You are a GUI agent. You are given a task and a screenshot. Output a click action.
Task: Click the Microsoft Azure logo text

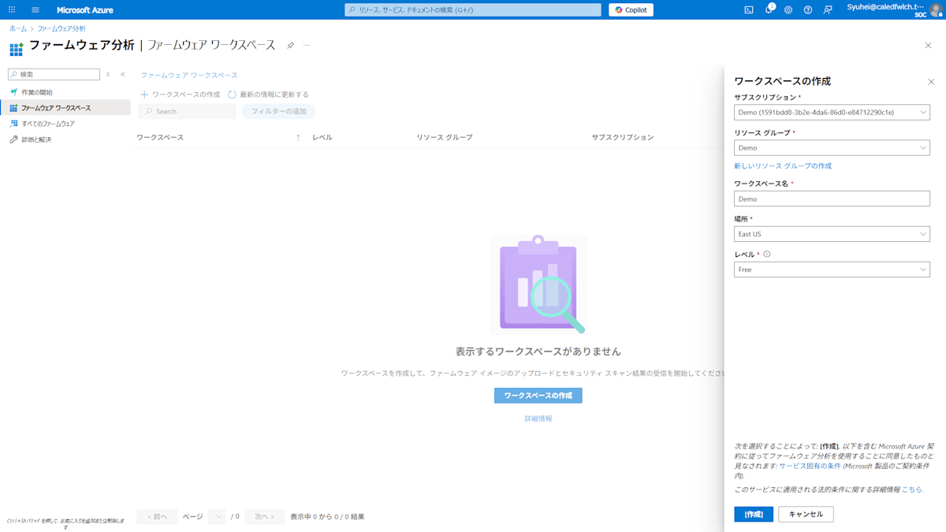tap(85, 9)
